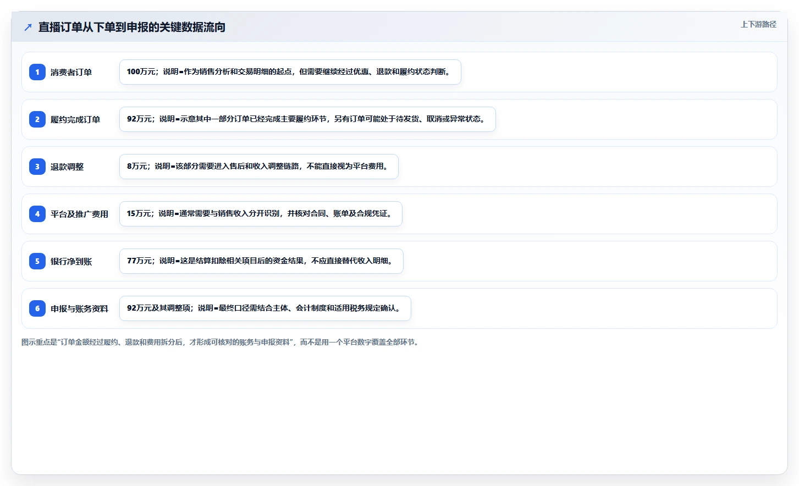The width and height of the screenshot is (799, 486).
Task: Click the 平台及推广费用 step label
Action: pos(79,214)
